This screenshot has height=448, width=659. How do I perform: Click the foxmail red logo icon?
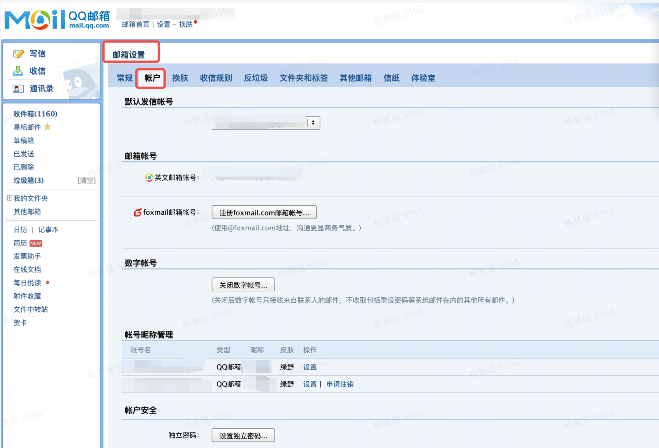pyautogui.click(x=137, y=212)
